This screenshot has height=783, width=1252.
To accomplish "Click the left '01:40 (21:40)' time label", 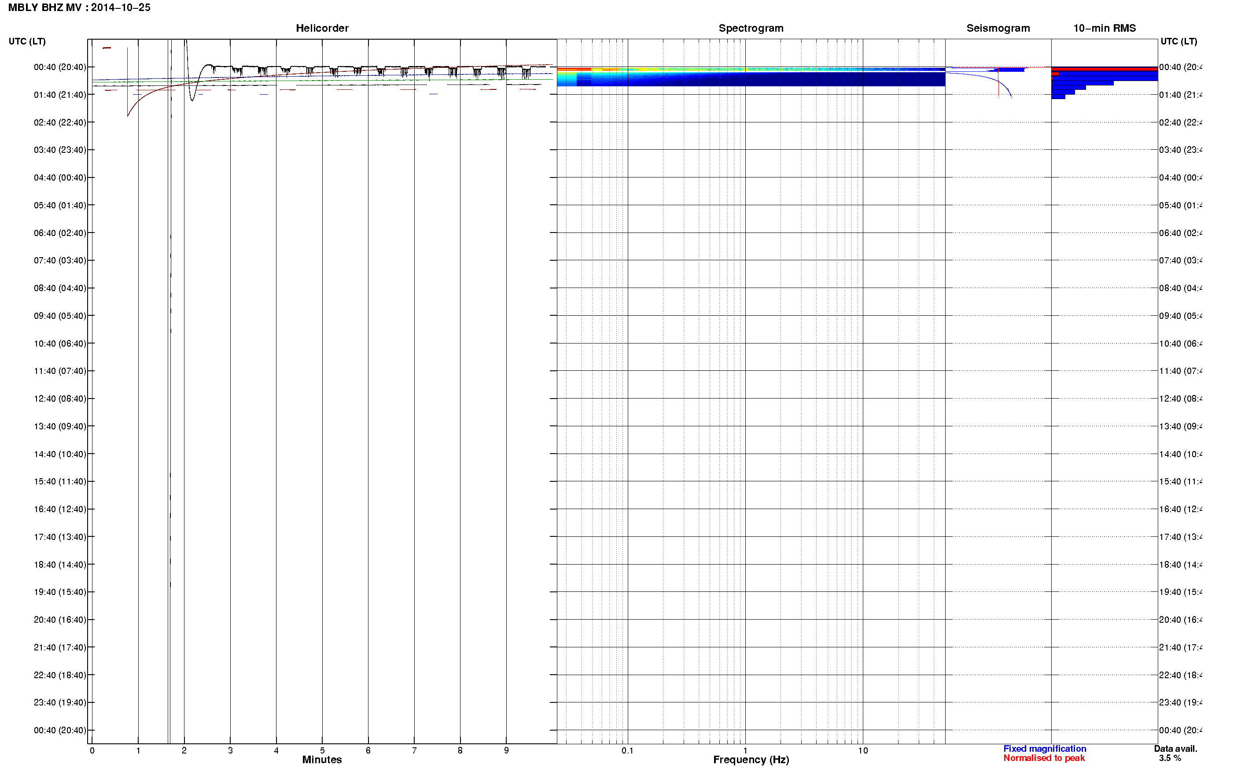I will pos(60,95).
